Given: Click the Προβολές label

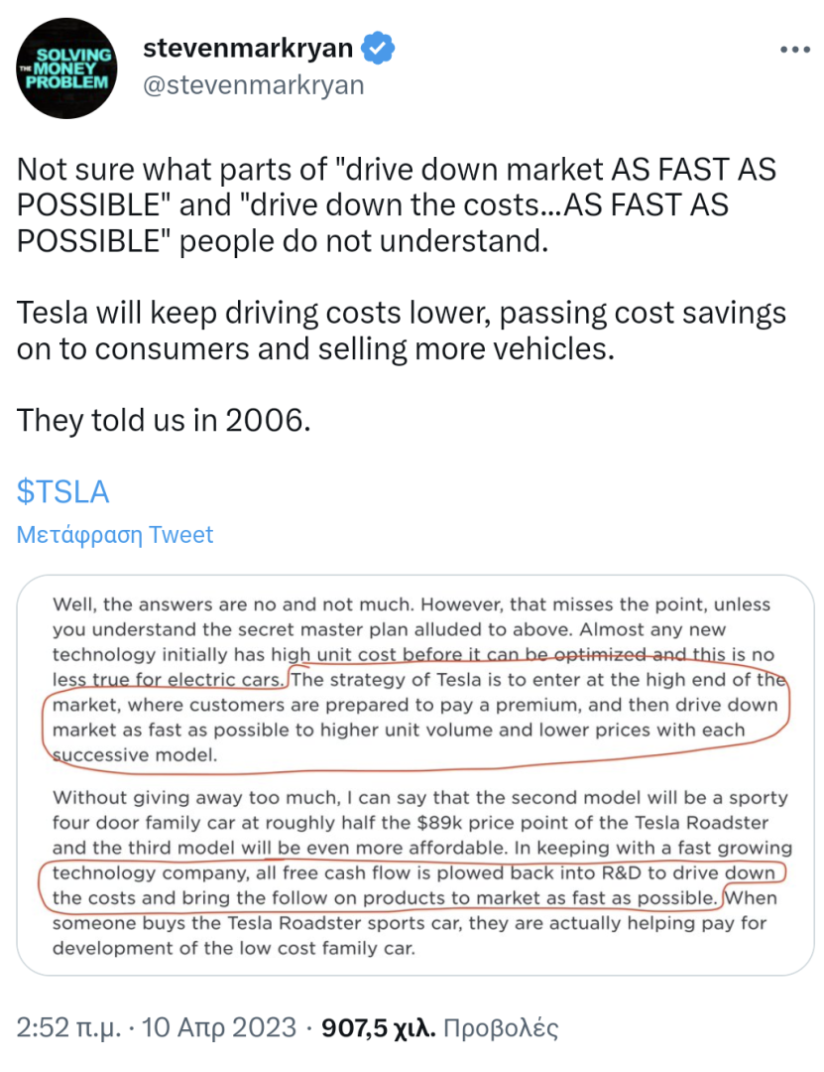Looking at the screenshot, I should (501, 1026).
